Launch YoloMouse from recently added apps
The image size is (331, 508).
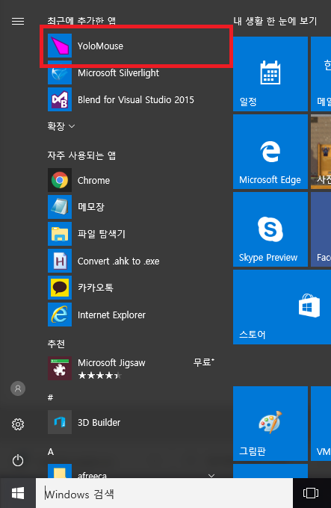[x=134, y=46]
